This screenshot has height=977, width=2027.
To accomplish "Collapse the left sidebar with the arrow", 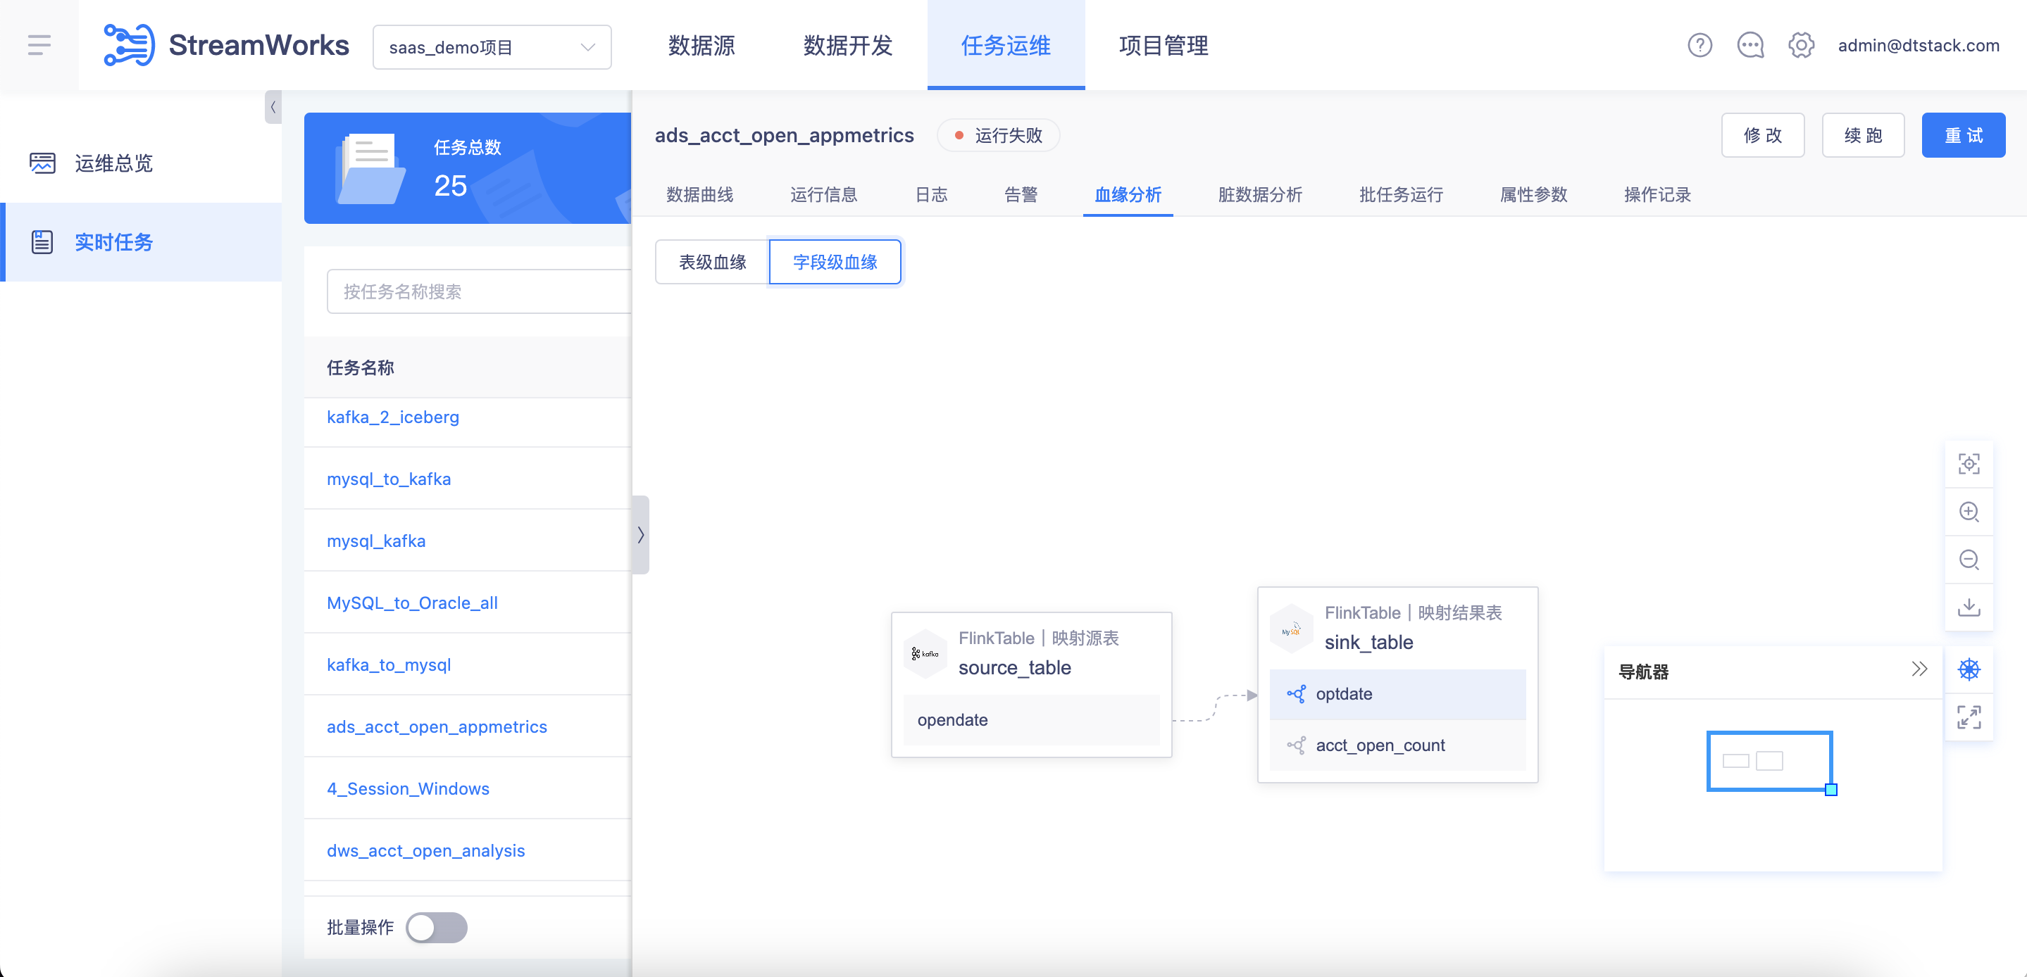I will tap(273, 107).
